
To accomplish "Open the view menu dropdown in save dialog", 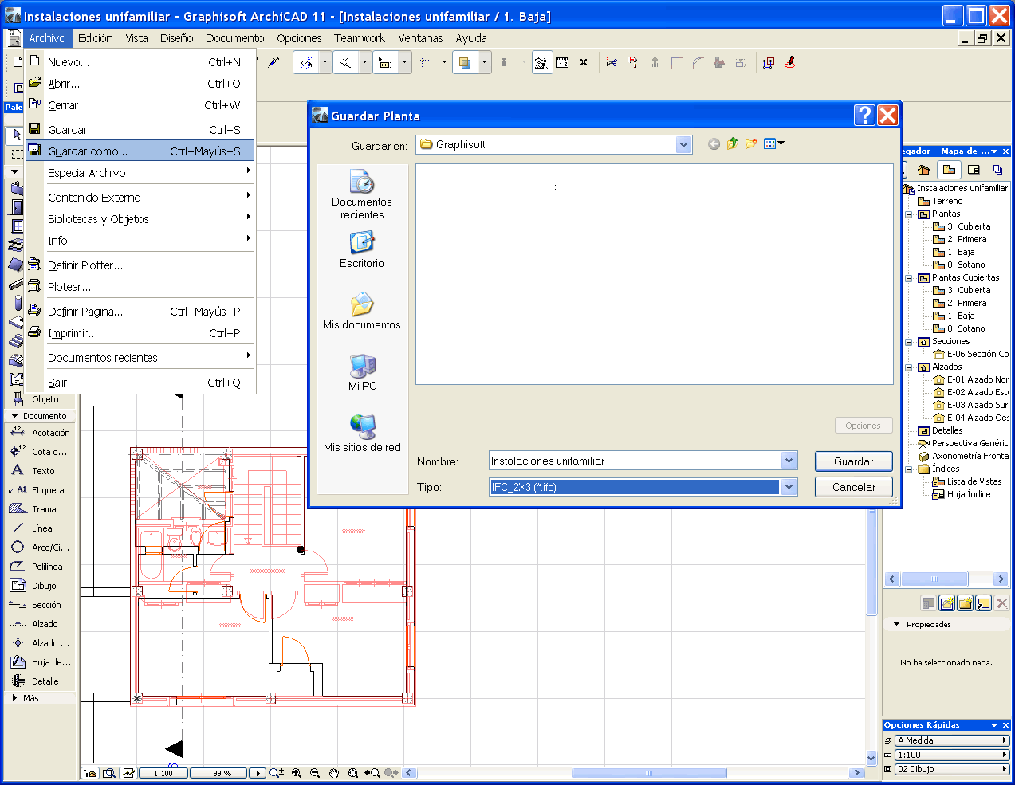I will [774, 144].
